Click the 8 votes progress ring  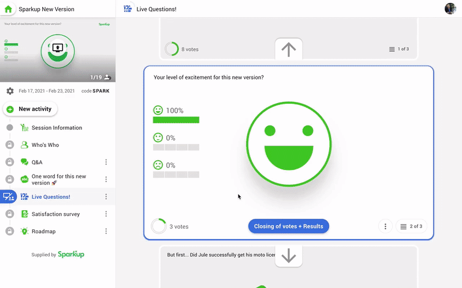coord(172,49)
